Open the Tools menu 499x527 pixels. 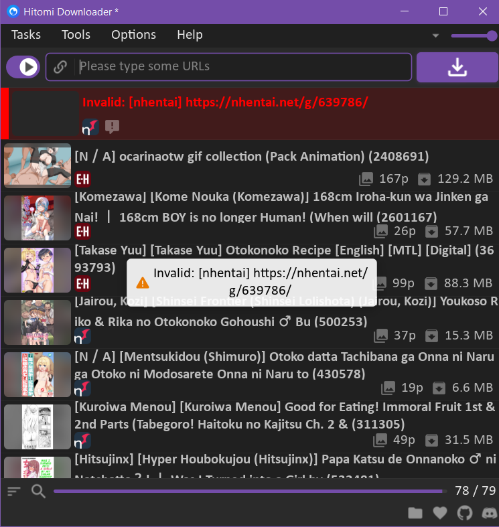76,35
